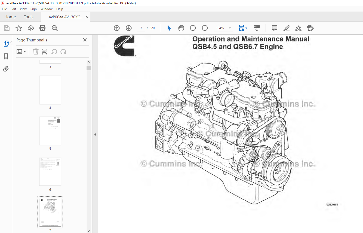Open the Edit menu
Image resolution: width=363 pixels, height=233 pixels.
coord(13,9)
